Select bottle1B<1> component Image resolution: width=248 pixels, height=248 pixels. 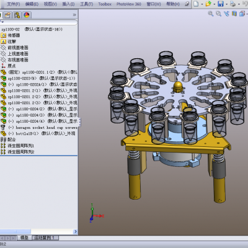point(38,133)
